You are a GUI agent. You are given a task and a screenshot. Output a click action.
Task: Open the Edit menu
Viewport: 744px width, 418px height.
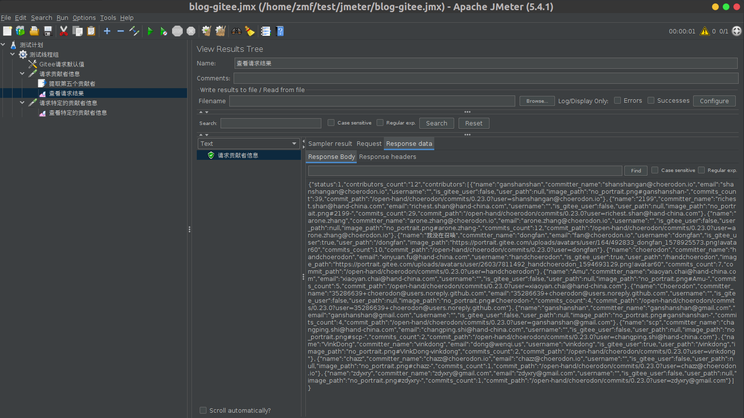pyautogui.click(x=21, y=17)
